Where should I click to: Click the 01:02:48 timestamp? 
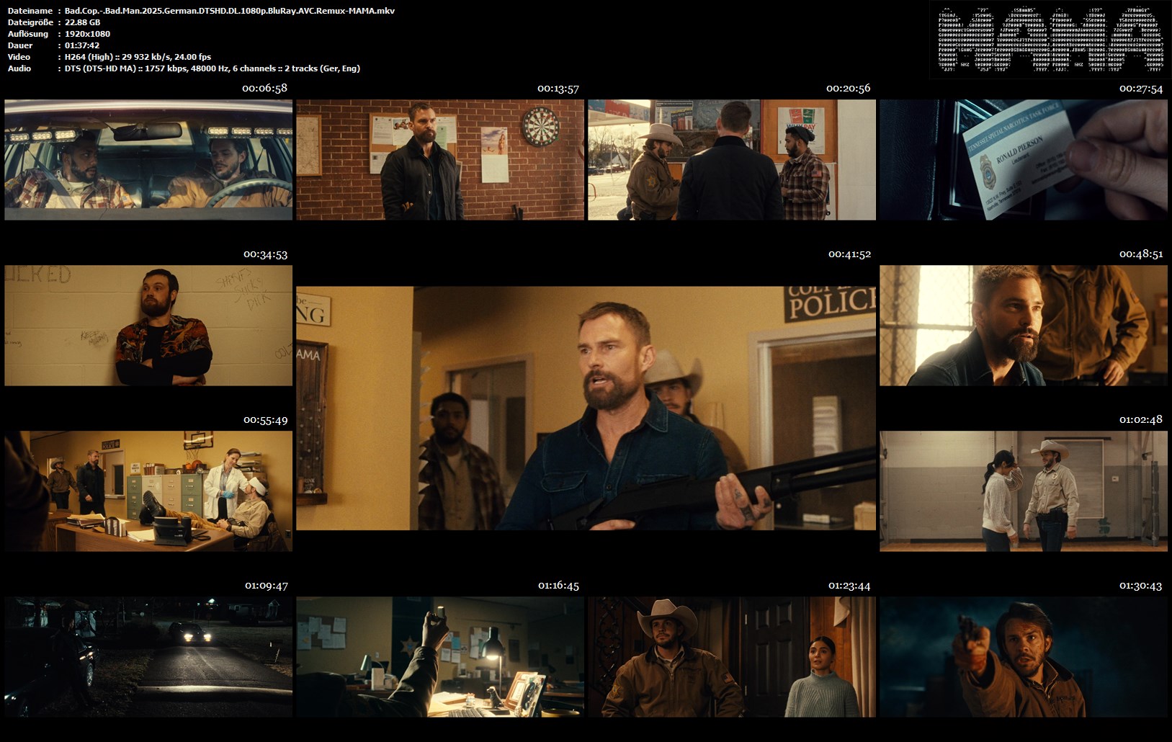pos(1140,420)
